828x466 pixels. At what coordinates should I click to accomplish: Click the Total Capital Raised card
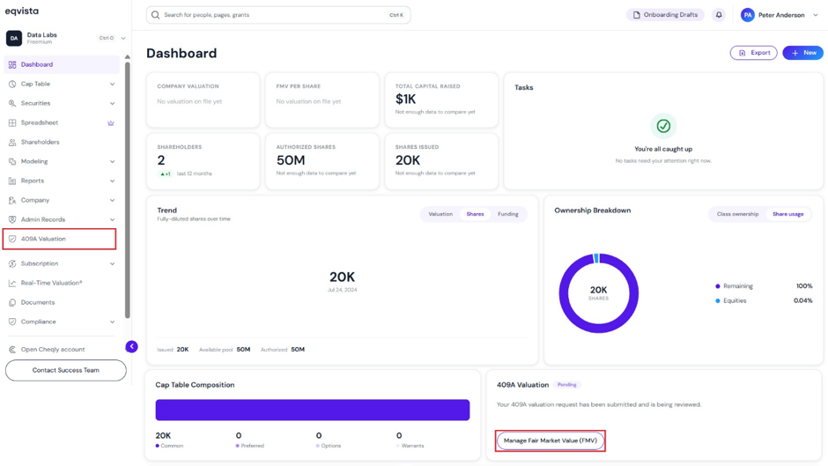tap(441, 100)
